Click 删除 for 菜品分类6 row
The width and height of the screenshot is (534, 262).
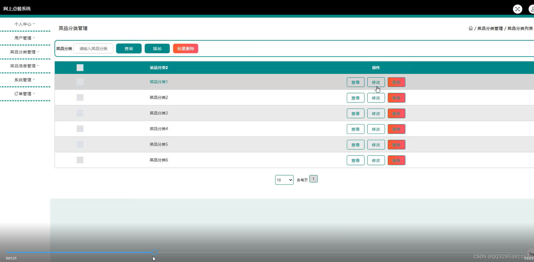[396, 160]
